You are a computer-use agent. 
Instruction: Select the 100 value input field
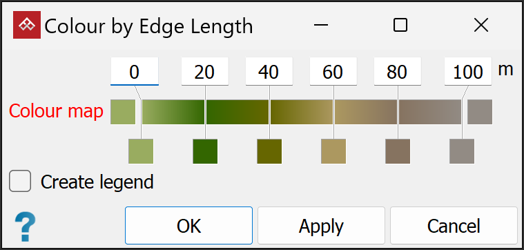(468, 71)
